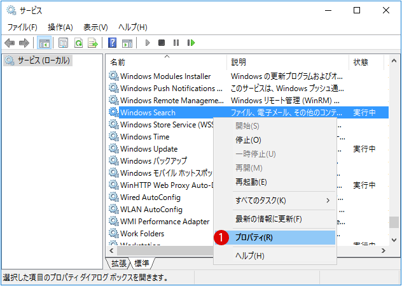Choose 停止(O) in the context menu
The height and width of the screenshot is (286, 402).
pos(275,140)
